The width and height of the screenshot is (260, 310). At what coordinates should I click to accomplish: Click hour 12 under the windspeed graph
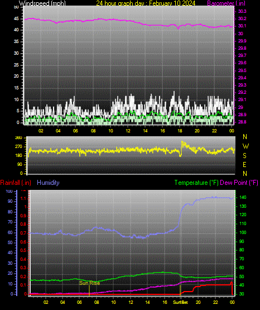click(128, 131)
